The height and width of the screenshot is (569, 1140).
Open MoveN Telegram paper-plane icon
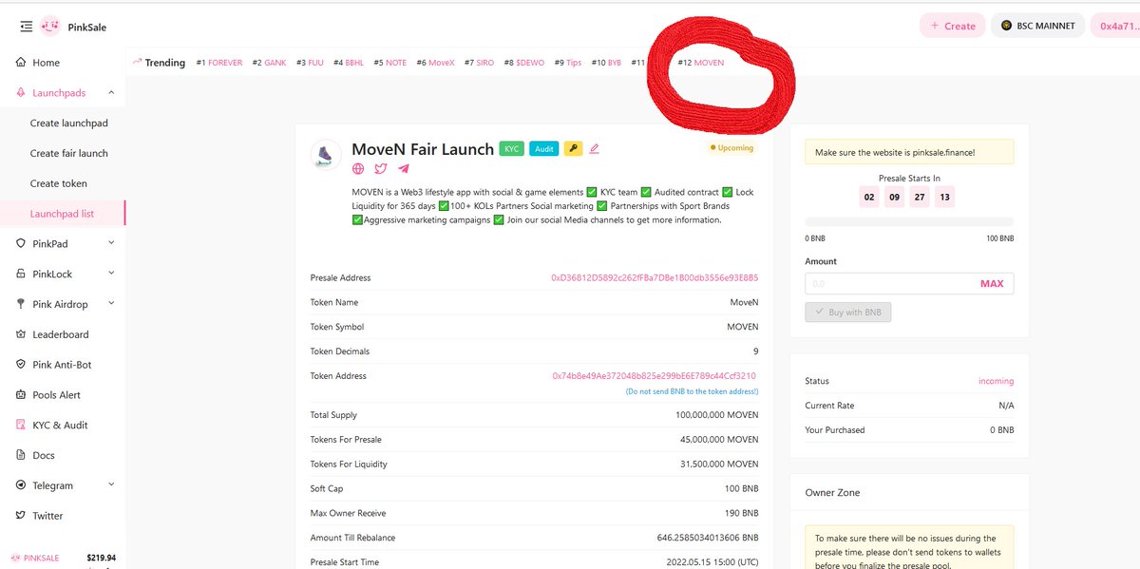pos(404,169)
